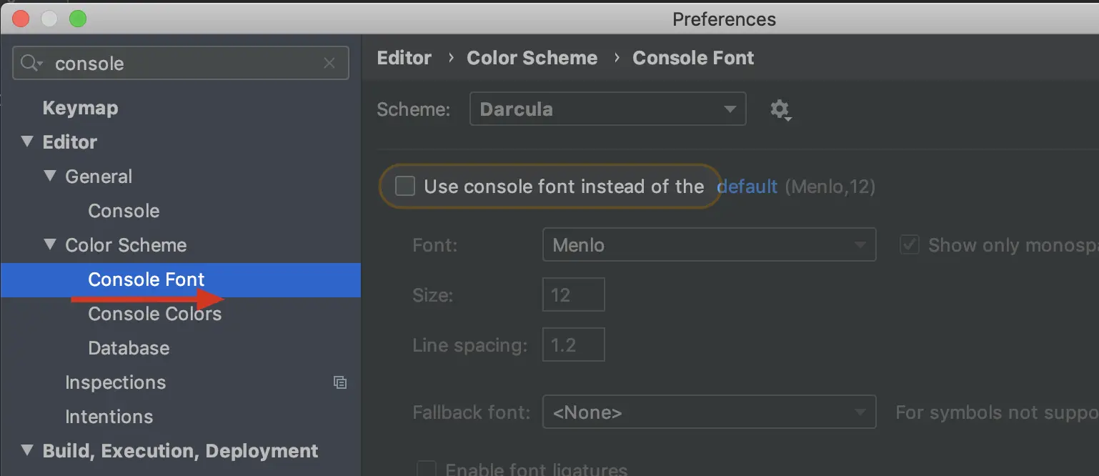This screenshot has height=476, width=1099.
Task: Click the Size input field
Action: pos(573,295)
